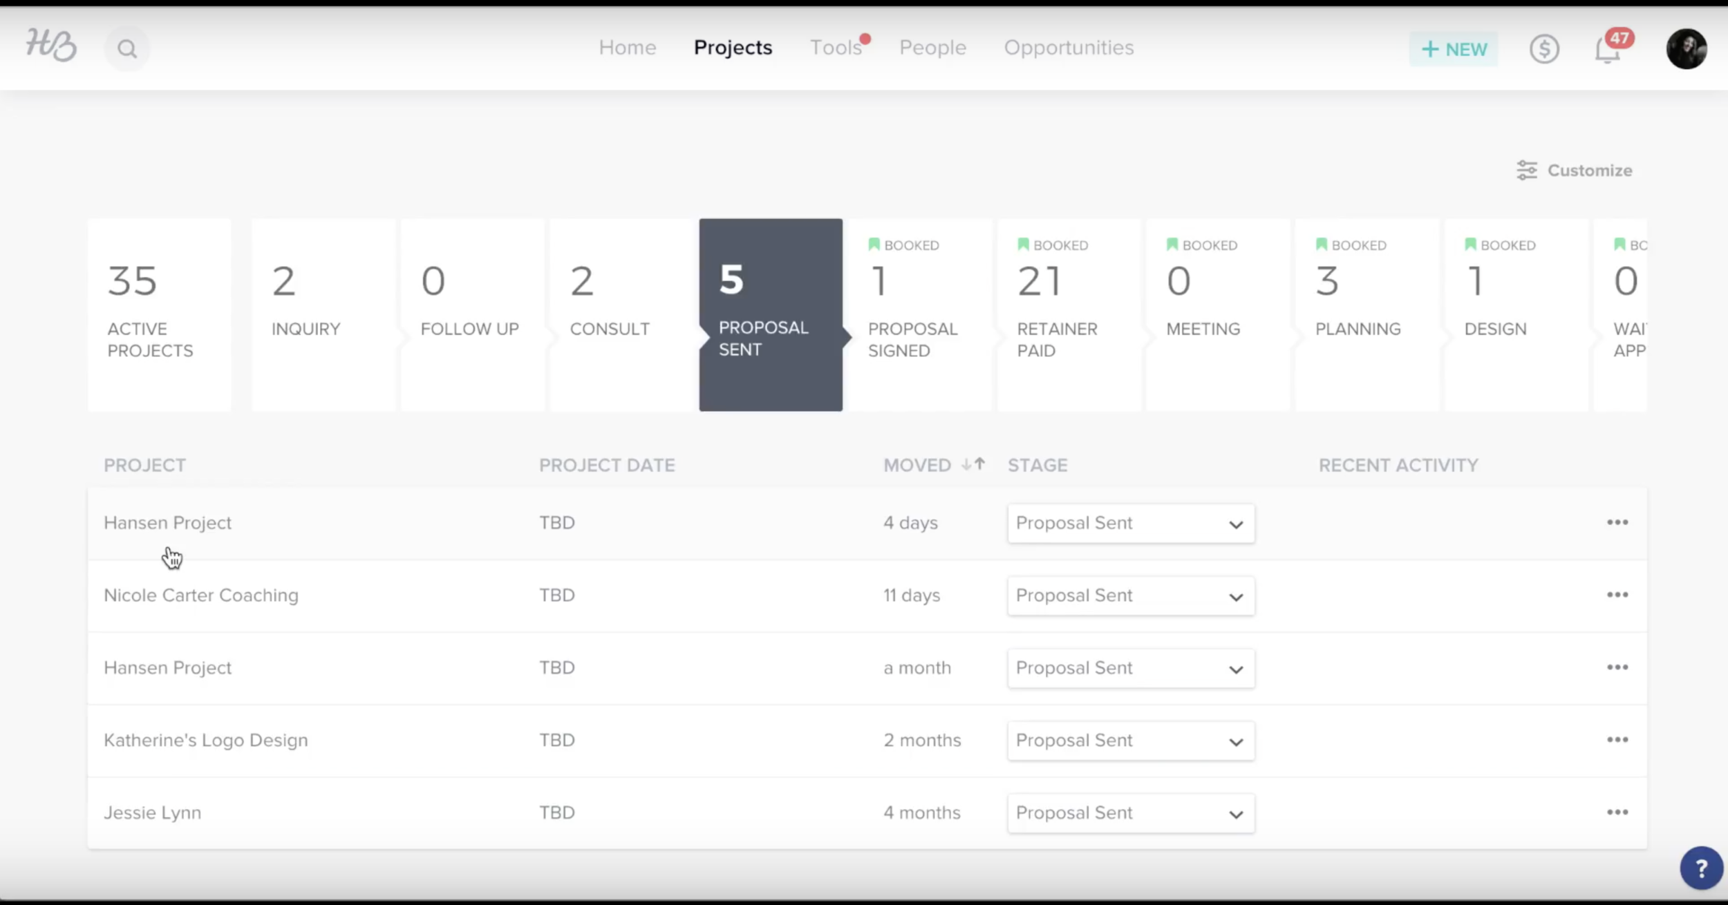Image resolution: width=1728 pixels, height=905 pixels.
Task: Expand stage dropdown for Katherine's Logo Design
Action: point(1131,741)
